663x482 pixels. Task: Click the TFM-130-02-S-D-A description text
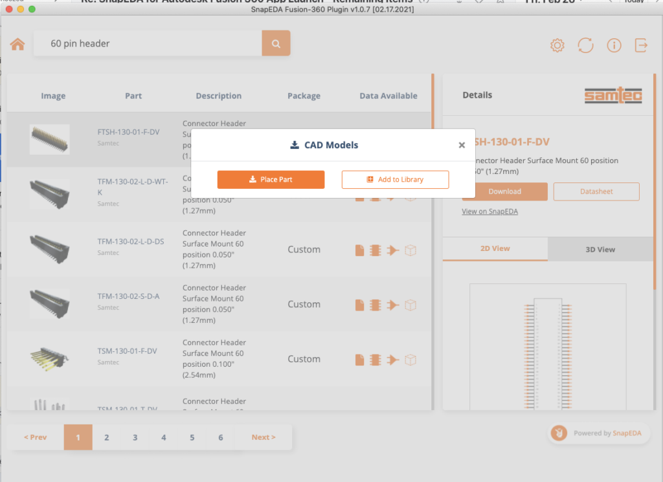pos(214,303)
